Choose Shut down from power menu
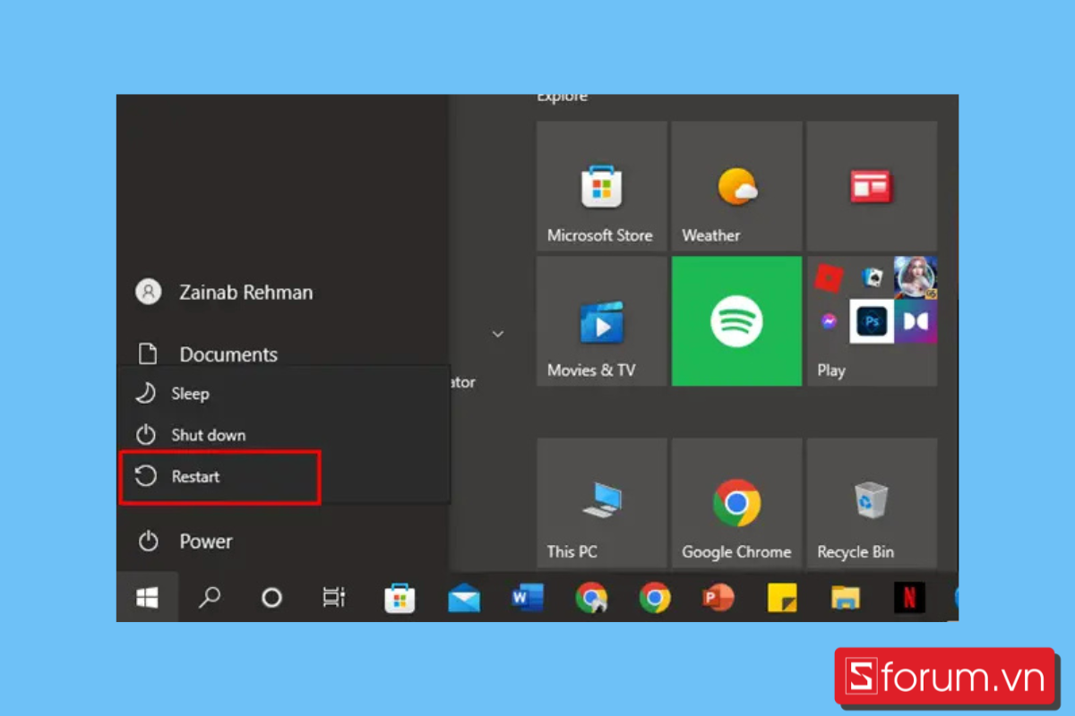 (x=283, y=435)
